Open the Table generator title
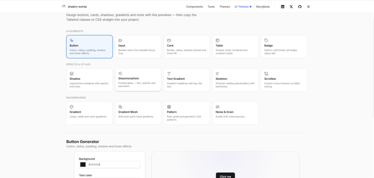374x178 pixels. (x=219, y=45)
